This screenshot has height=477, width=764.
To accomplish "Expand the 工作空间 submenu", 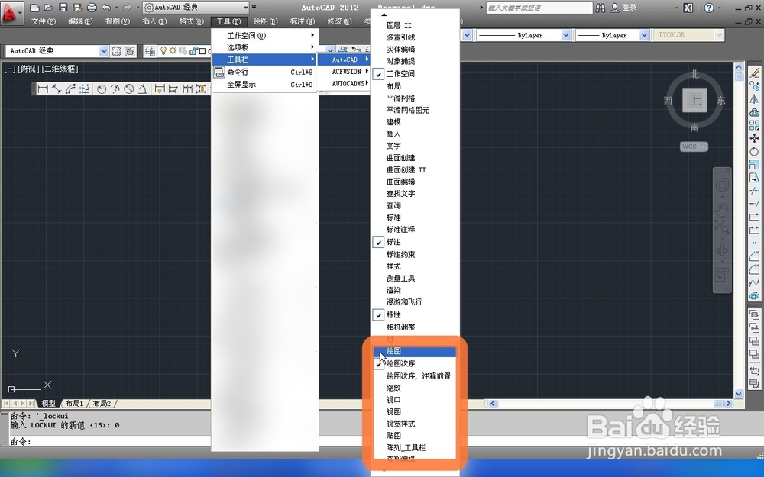I will tap(266, 36).
